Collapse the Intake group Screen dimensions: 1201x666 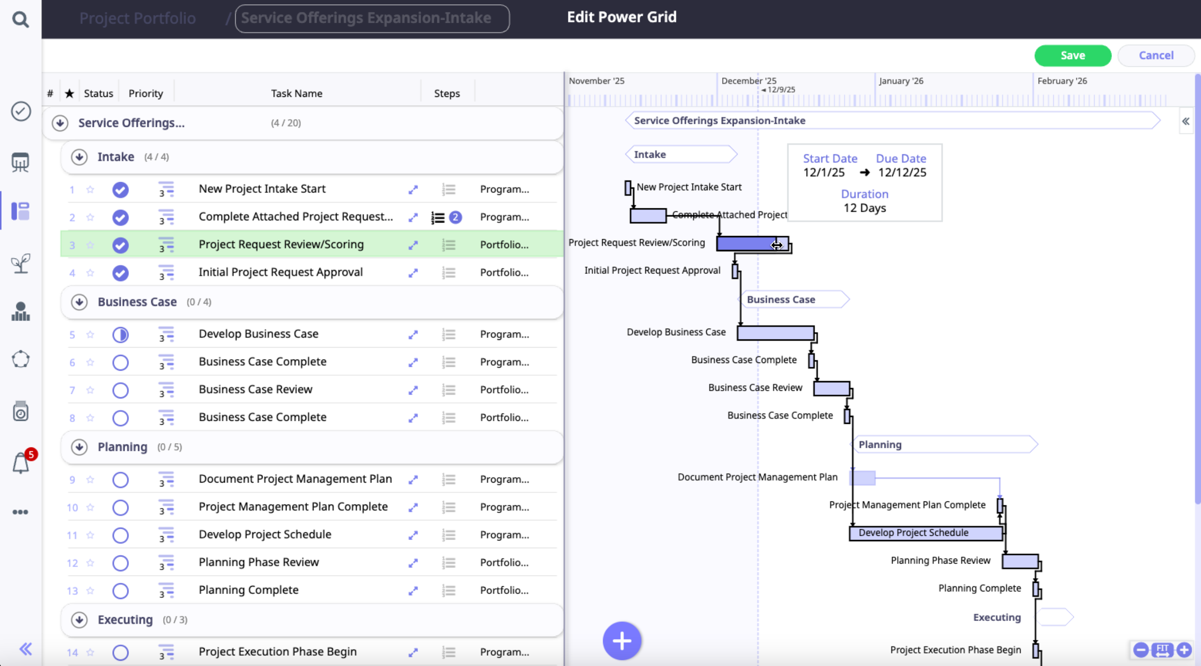coord(79,157)
